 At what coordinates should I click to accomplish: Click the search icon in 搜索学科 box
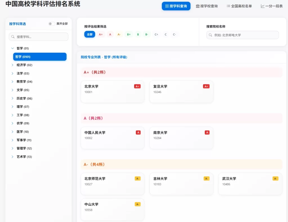coord(13,37)
